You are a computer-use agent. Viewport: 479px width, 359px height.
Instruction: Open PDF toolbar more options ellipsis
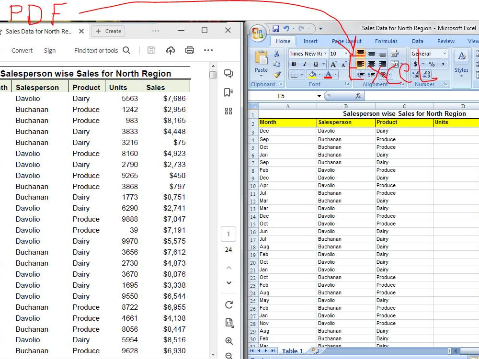[x=208, y=50]
